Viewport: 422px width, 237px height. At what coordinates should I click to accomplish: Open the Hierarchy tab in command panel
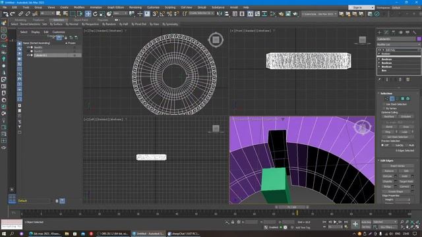point(394,32)
